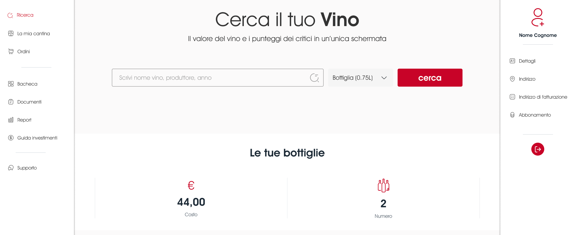Click the red cerca button
Image resolution: width=574 pixels, height=235 pixels.
430,78
